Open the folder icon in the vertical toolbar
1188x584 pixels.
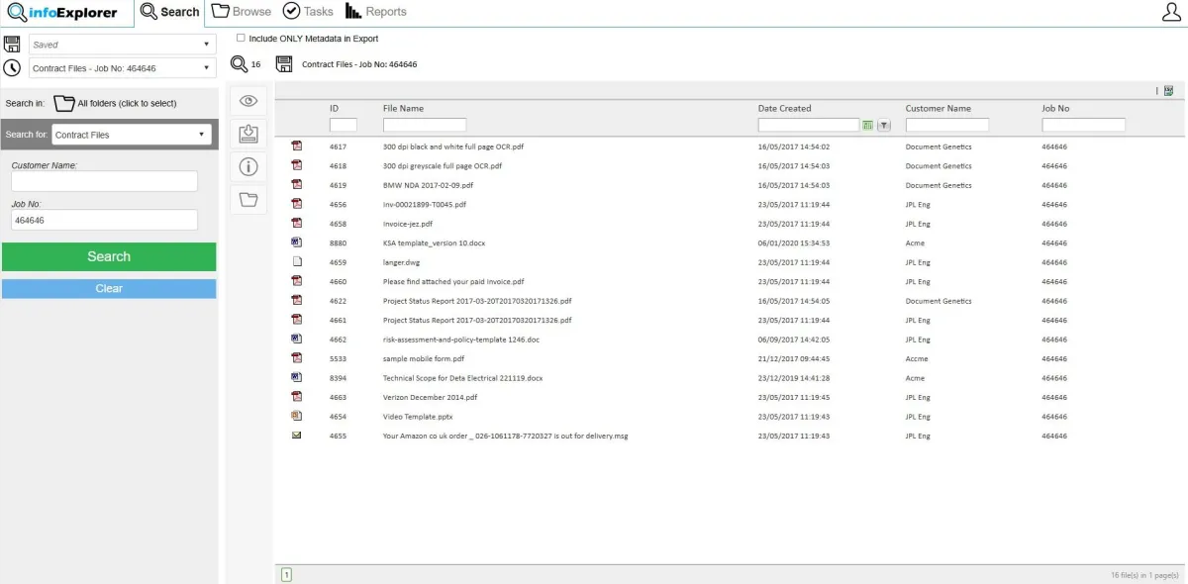click(247, 199)
